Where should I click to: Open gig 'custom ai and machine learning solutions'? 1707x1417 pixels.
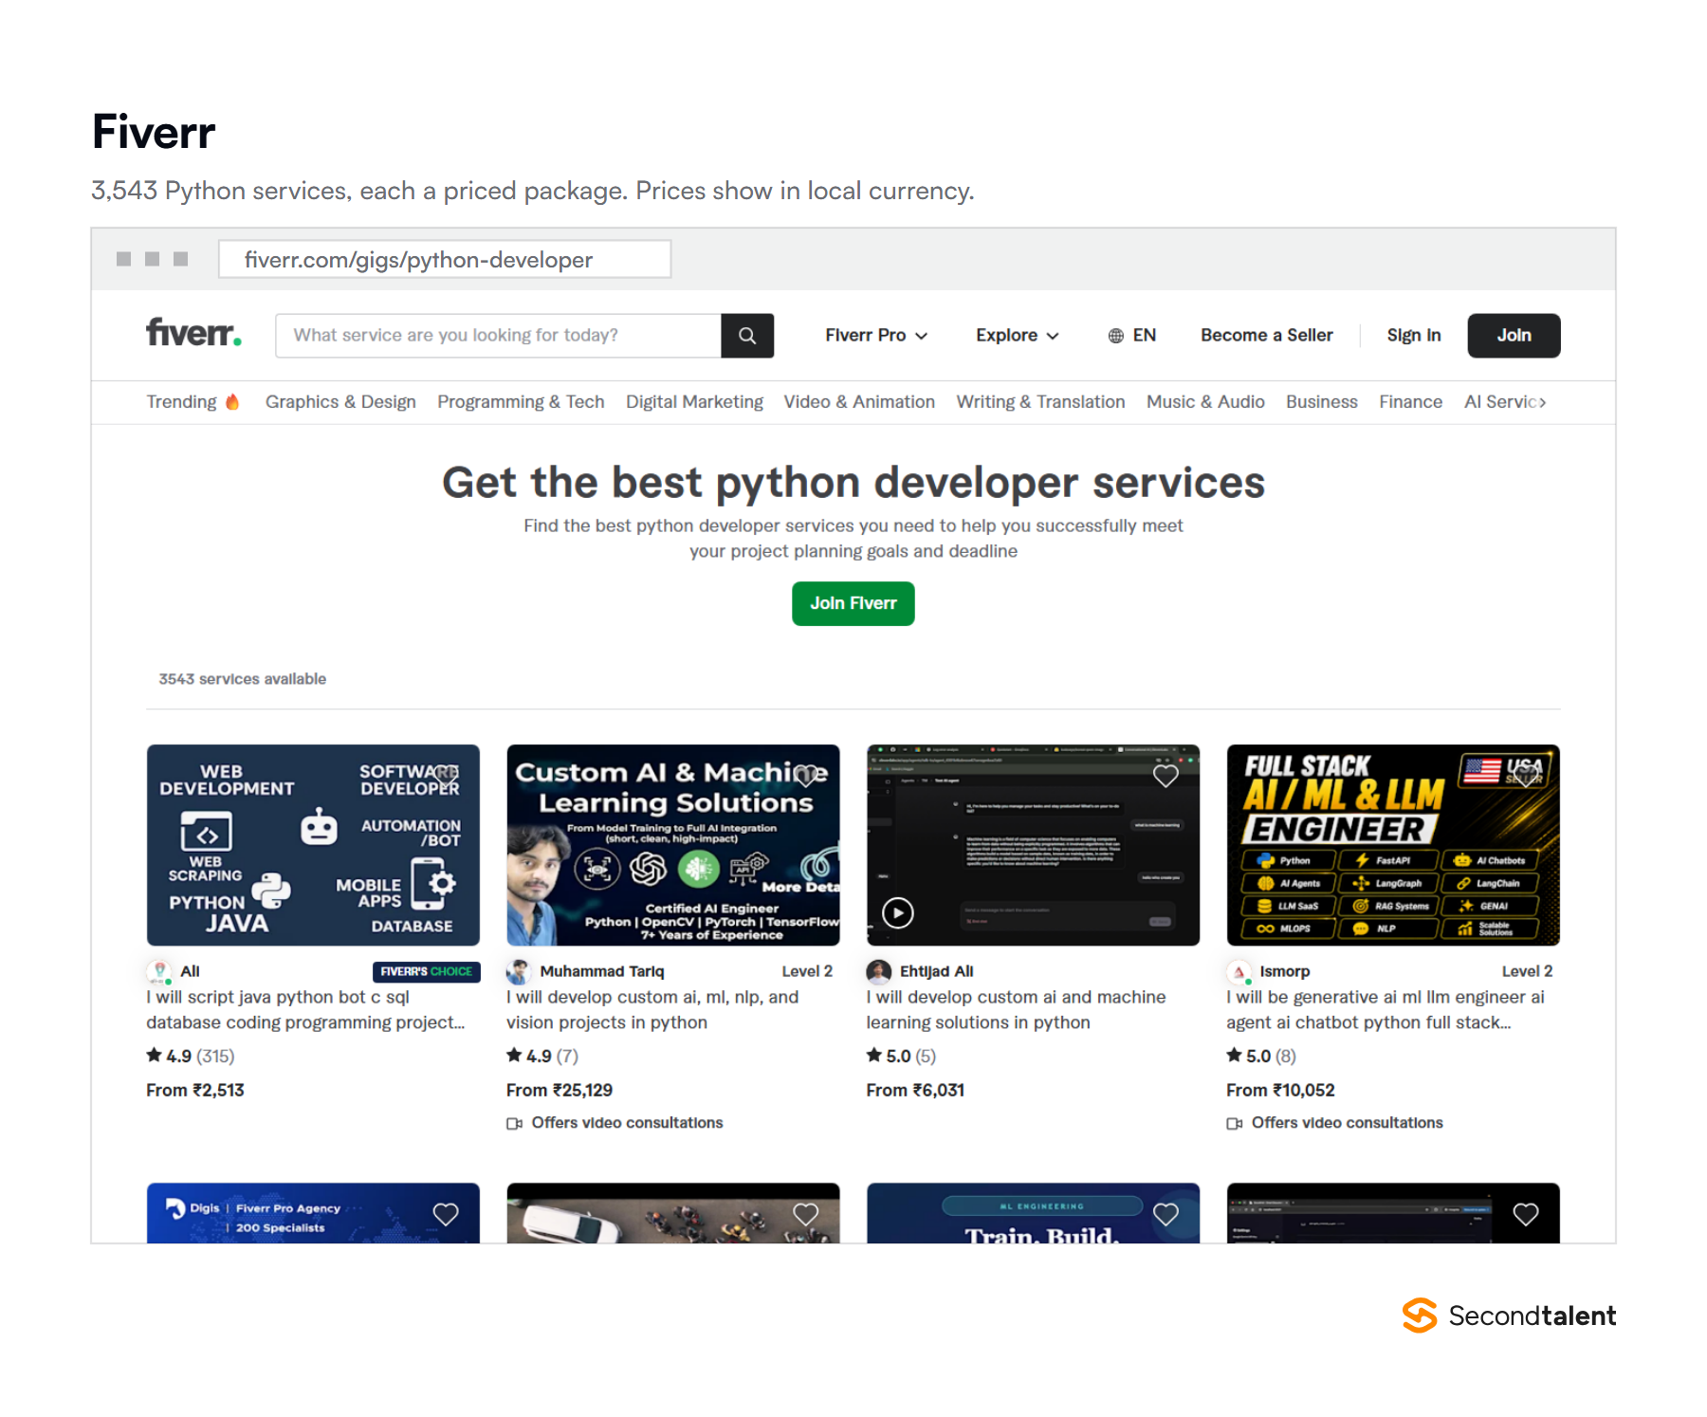[1016, 1010]
